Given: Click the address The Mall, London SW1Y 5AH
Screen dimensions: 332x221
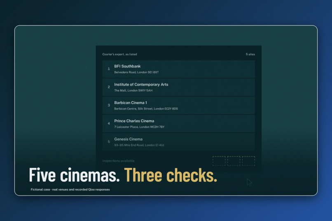Looking at the screenshot, I should point(133,91).
